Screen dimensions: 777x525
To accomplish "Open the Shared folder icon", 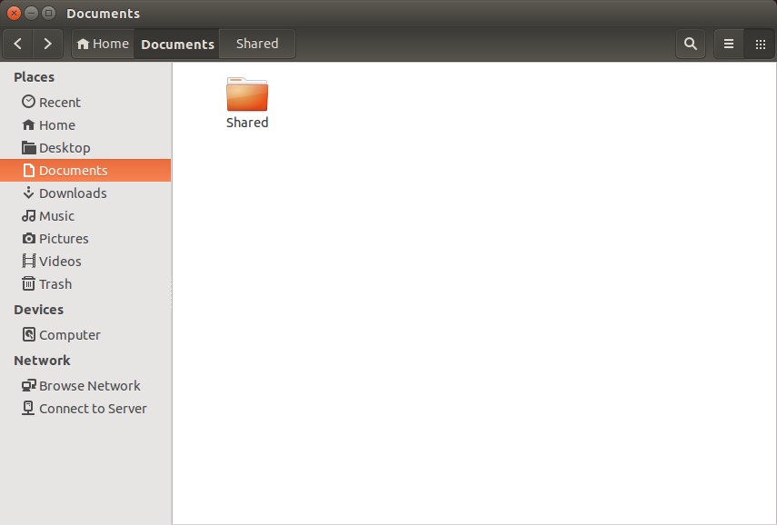I will pos(247,95).
